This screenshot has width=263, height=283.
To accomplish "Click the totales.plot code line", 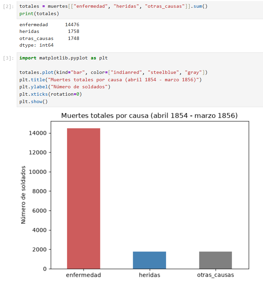I will 113,73.
